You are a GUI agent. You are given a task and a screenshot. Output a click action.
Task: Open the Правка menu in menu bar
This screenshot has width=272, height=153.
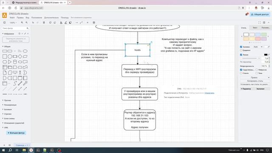click(20, 18)
